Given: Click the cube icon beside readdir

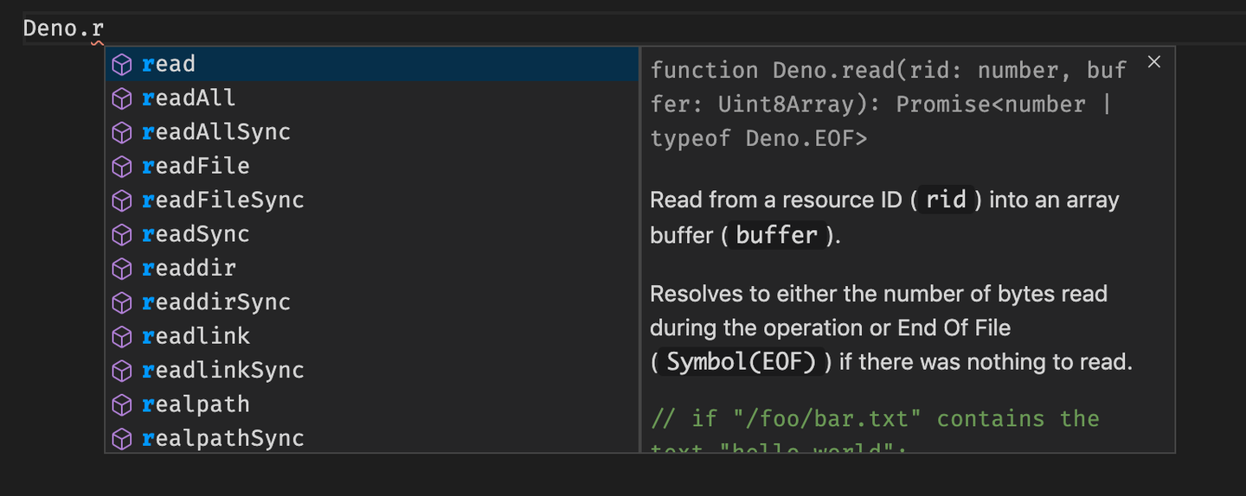Looking at the screenshot, I should pyautogui.click(x=123, y=268).
